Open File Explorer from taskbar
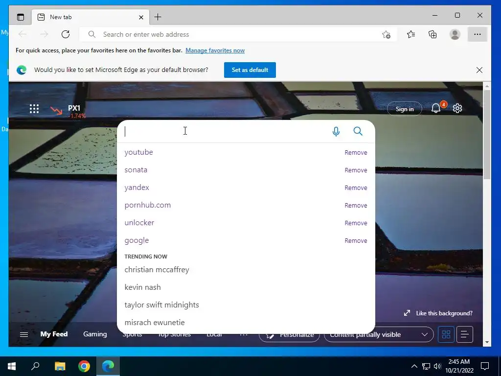The image size is (501, 376). click(x=60, y=366)
